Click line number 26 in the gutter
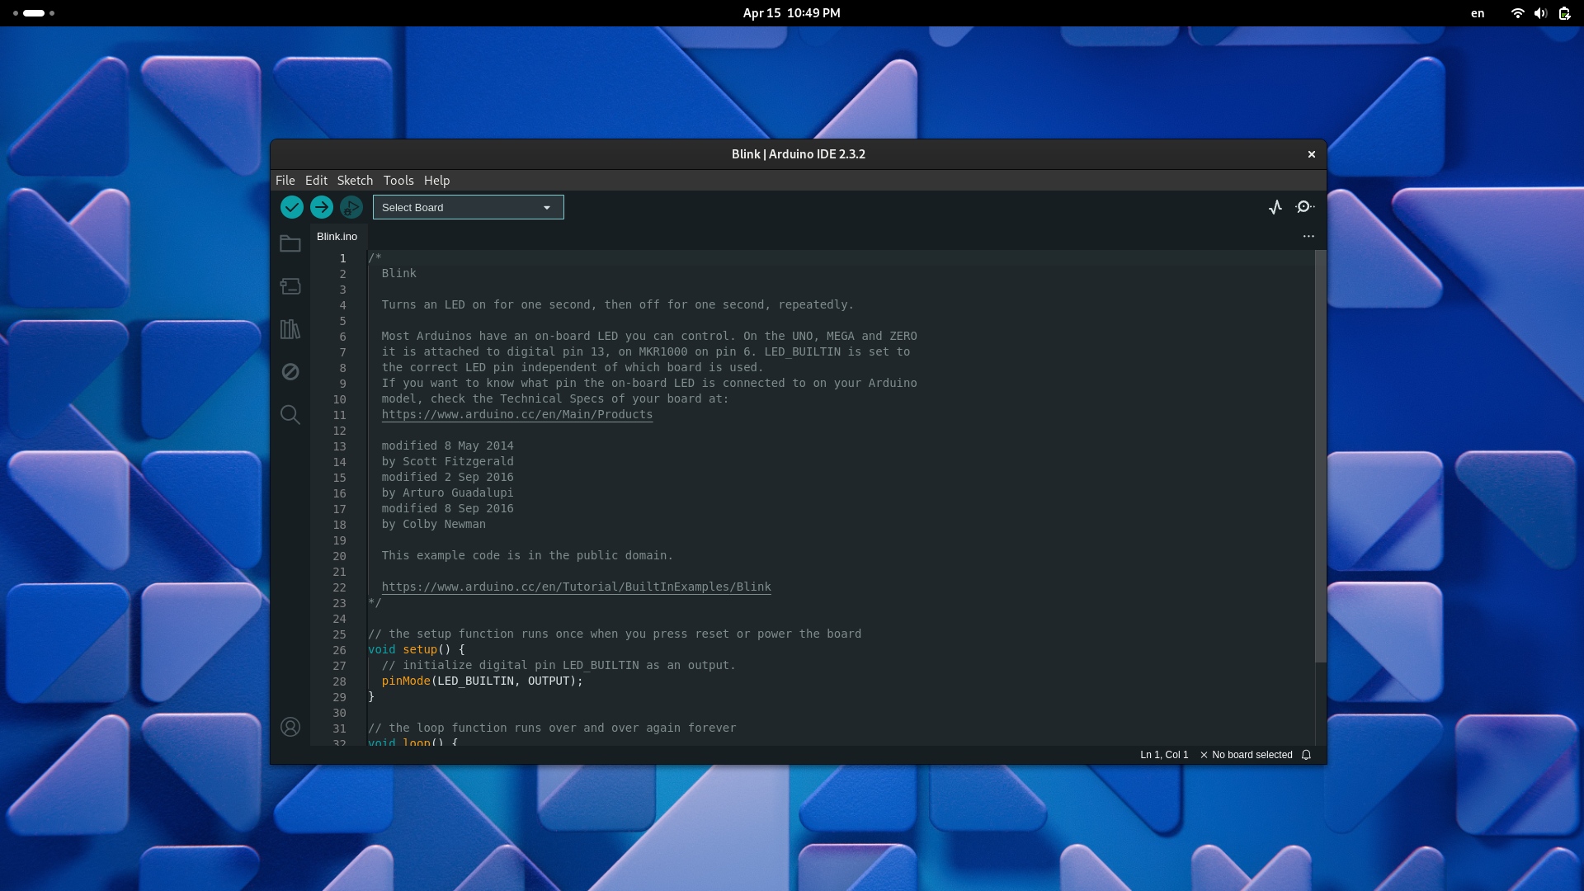The width and height of the screenshot is (1584, 891). 339,650
